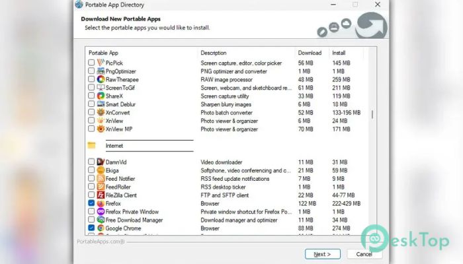Click the RawTherapee app icon
Screen dimensions: 463x264
[101, 79]
